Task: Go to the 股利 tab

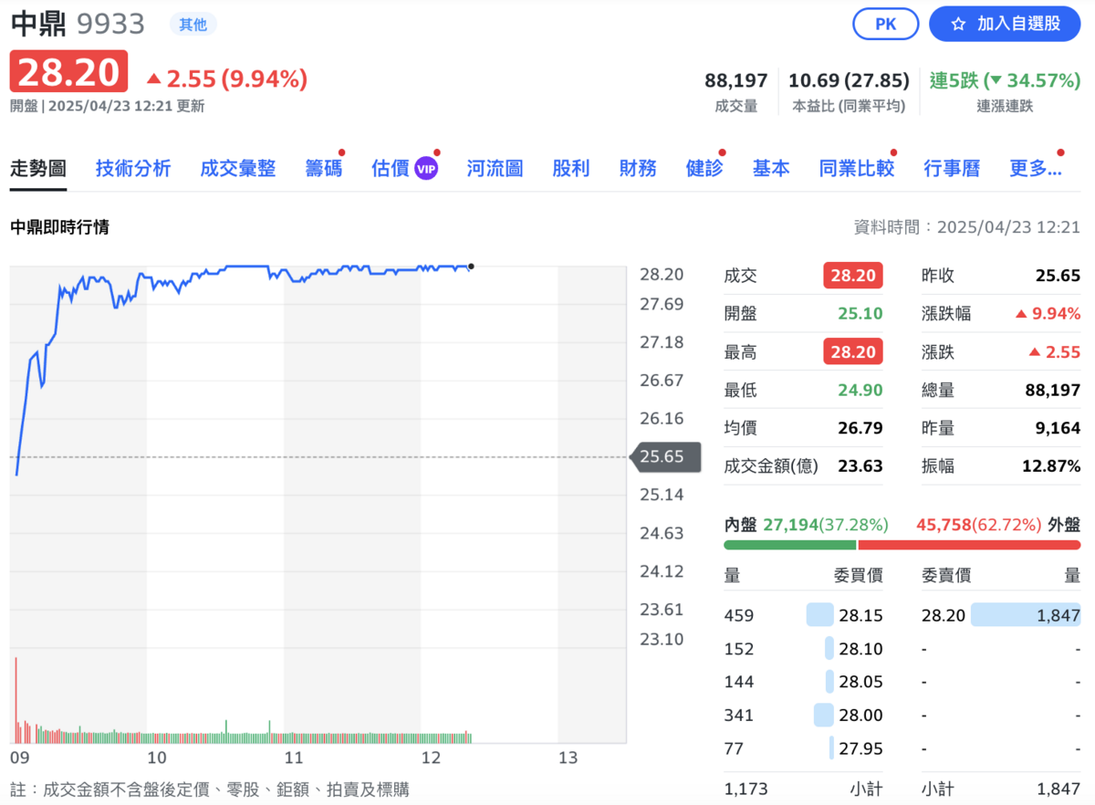Action: 570,169
